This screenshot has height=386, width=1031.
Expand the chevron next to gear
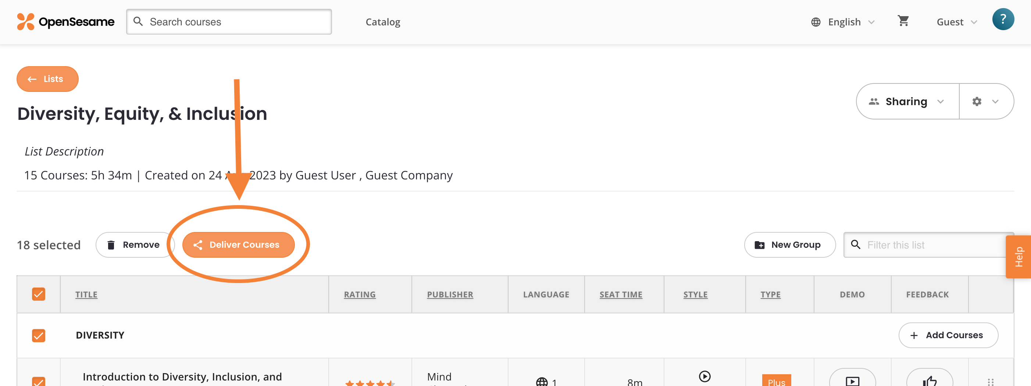pyautogui.click(x=995, y=101)
